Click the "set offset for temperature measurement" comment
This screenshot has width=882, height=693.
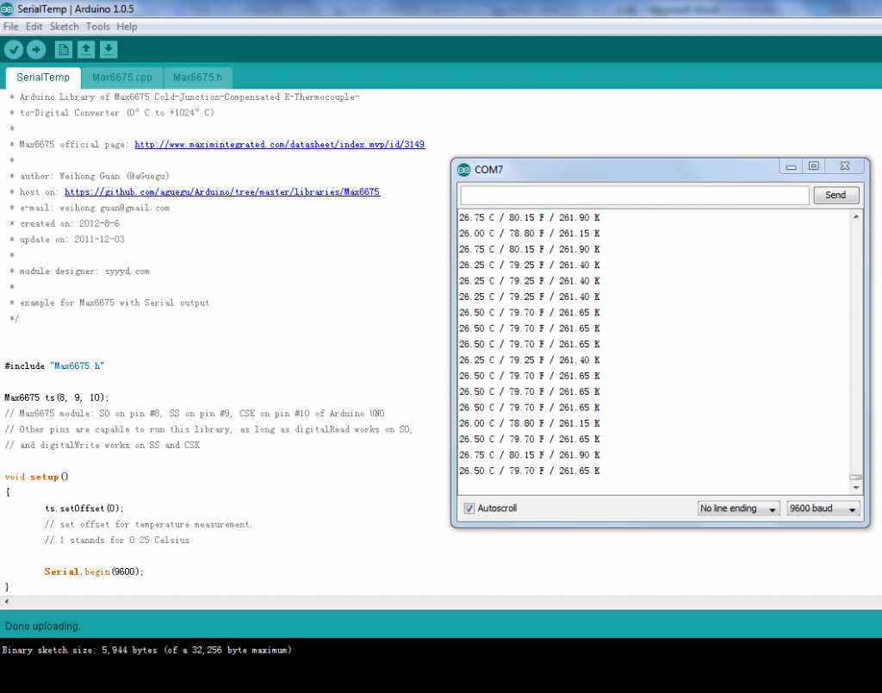[x=148, y=524]
